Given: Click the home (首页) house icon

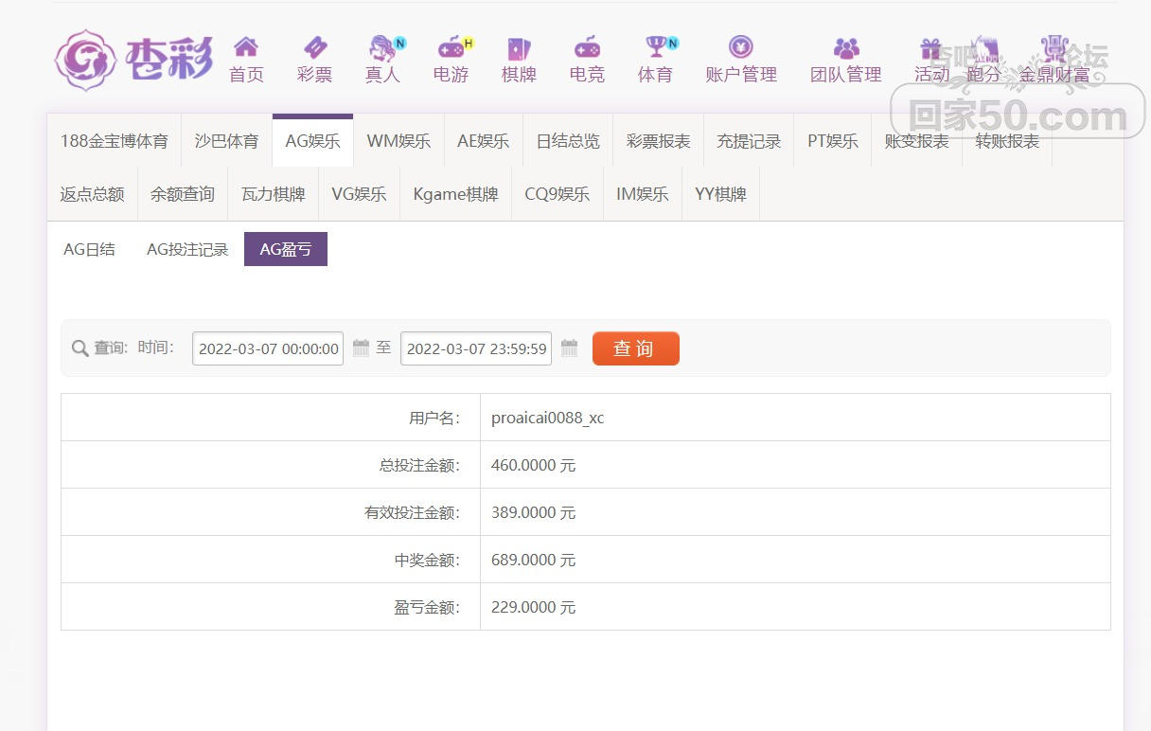Looking at the screenshot, I should tap(246, 47).
